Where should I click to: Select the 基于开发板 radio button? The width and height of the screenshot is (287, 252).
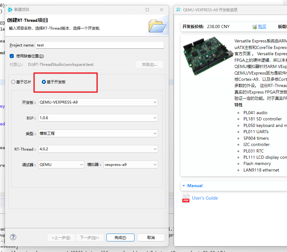coord(44,82)
